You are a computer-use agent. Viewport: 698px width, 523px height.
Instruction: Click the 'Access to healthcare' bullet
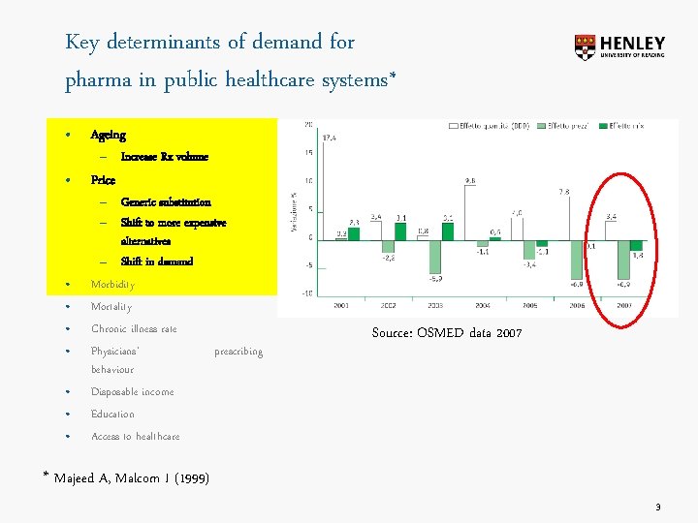coord(136,436)
